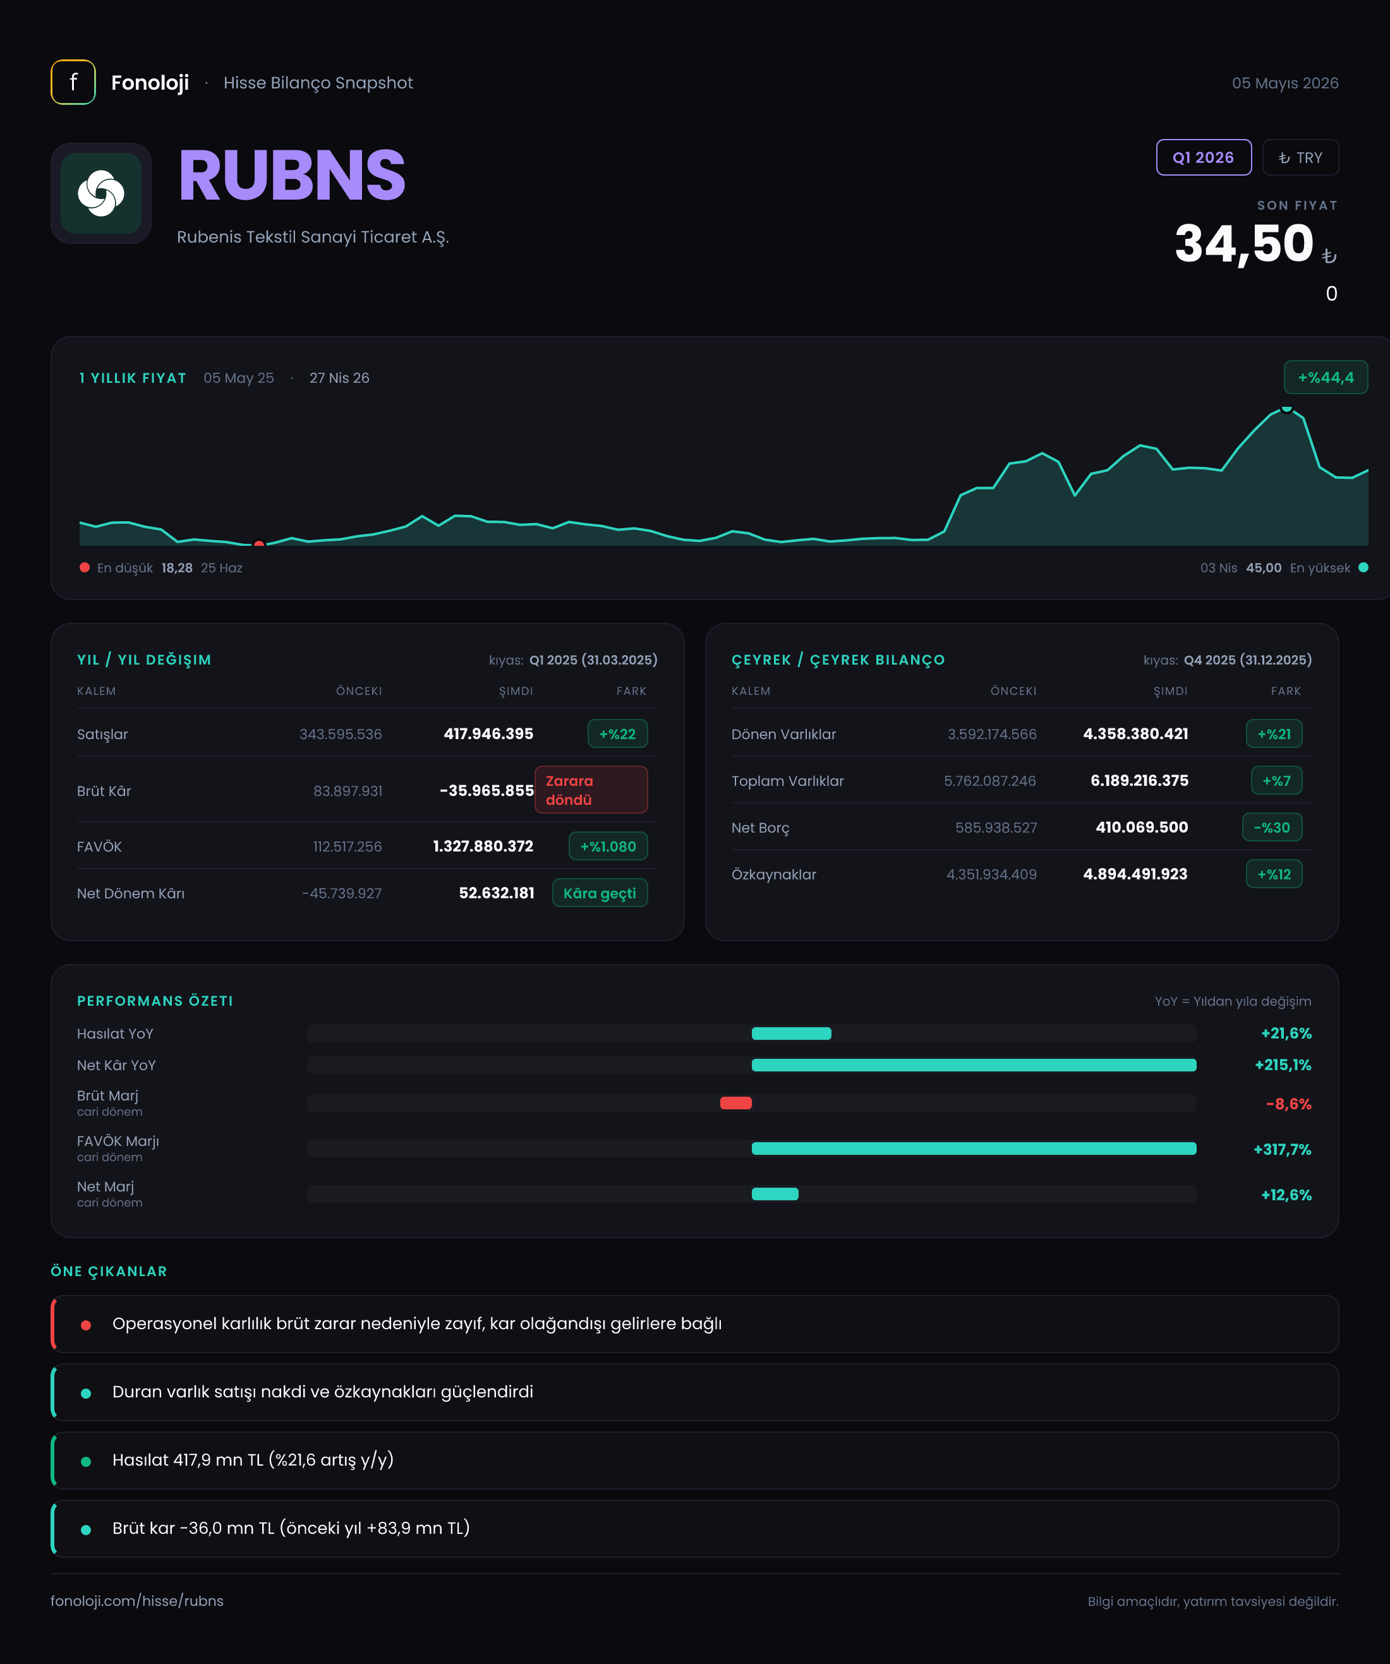1390x1664 pixels.
Task: Click the 'Hisse Bilanço Snapshot' subtitle
Action: 318,83
